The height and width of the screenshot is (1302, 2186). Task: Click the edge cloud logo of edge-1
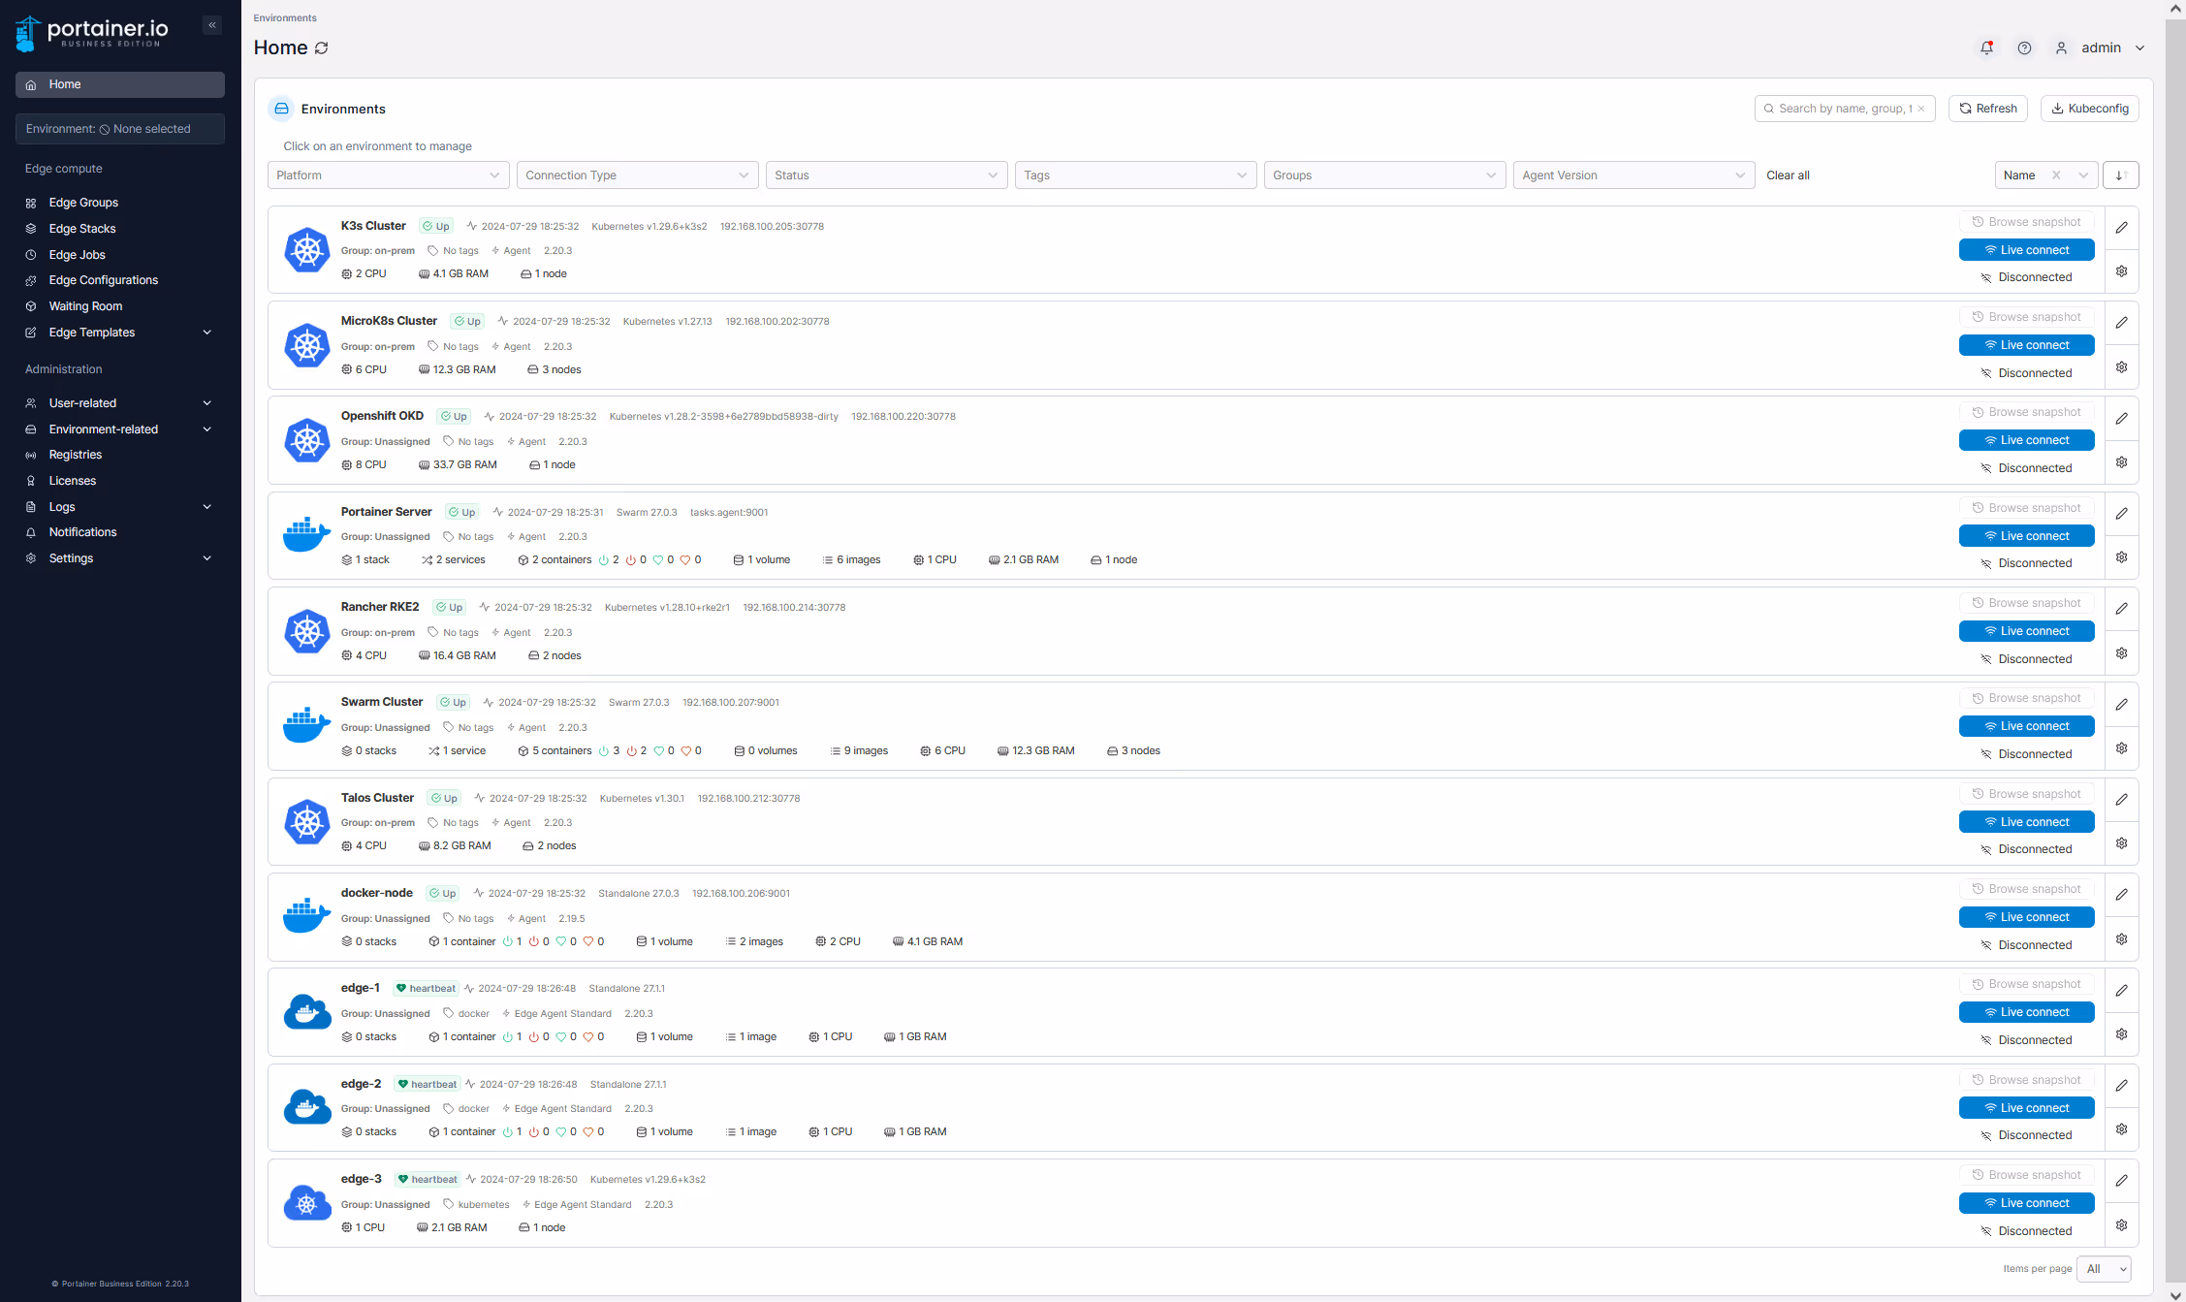(306, 1012)
